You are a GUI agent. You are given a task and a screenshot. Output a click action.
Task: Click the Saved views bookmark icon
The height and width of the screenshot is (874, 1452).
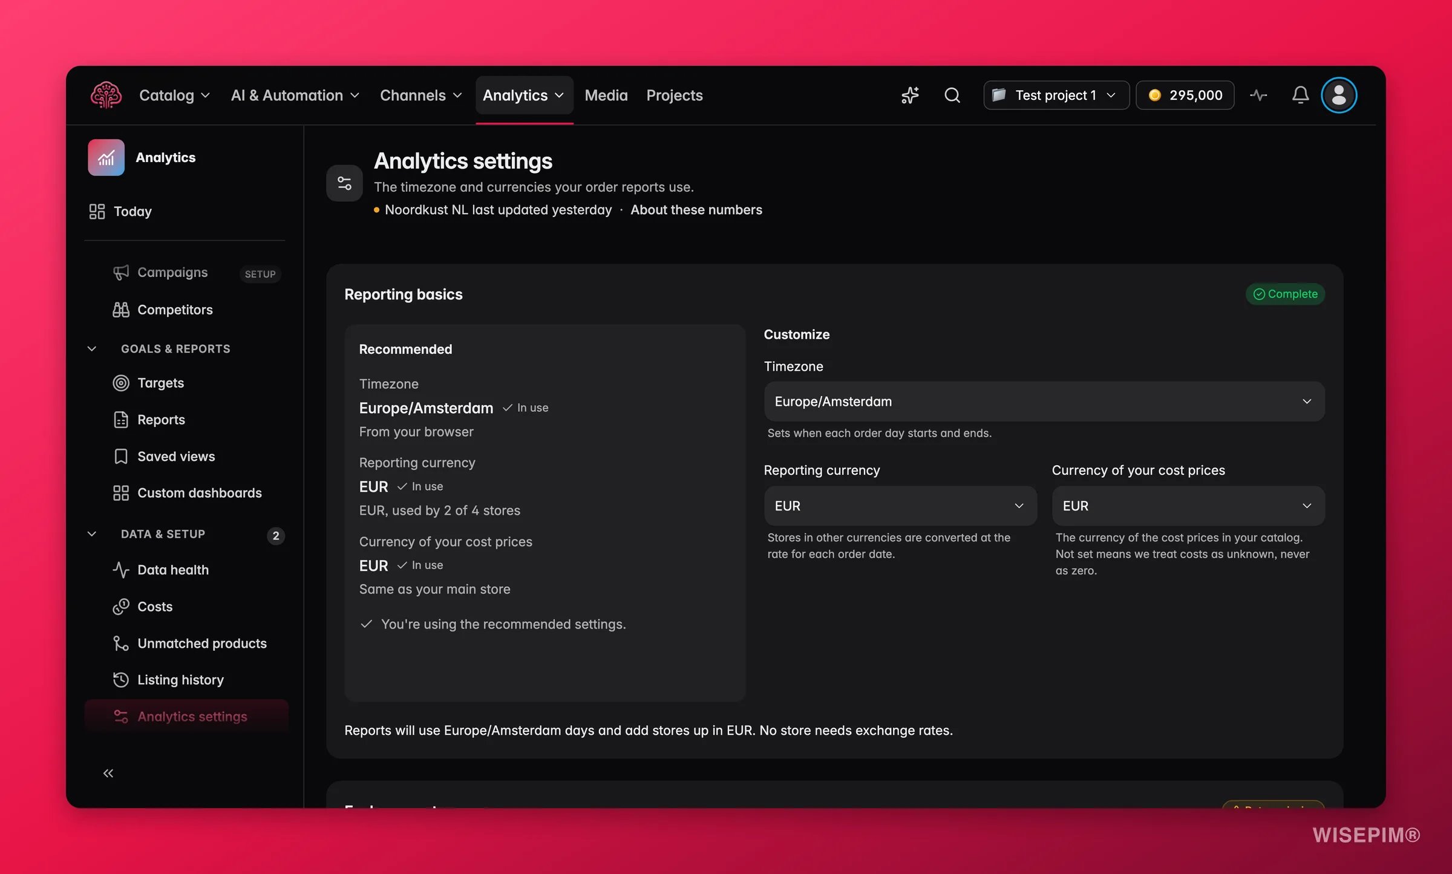pos(121,457)
